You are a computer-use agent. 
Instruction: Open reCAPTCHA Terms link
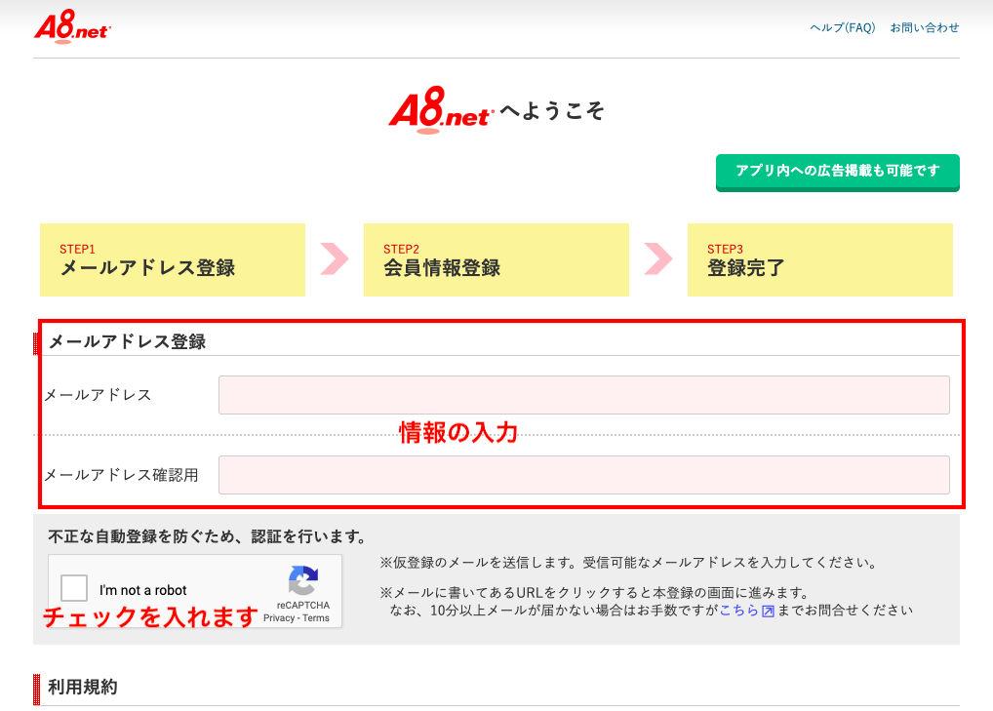(x=316, y=618)
